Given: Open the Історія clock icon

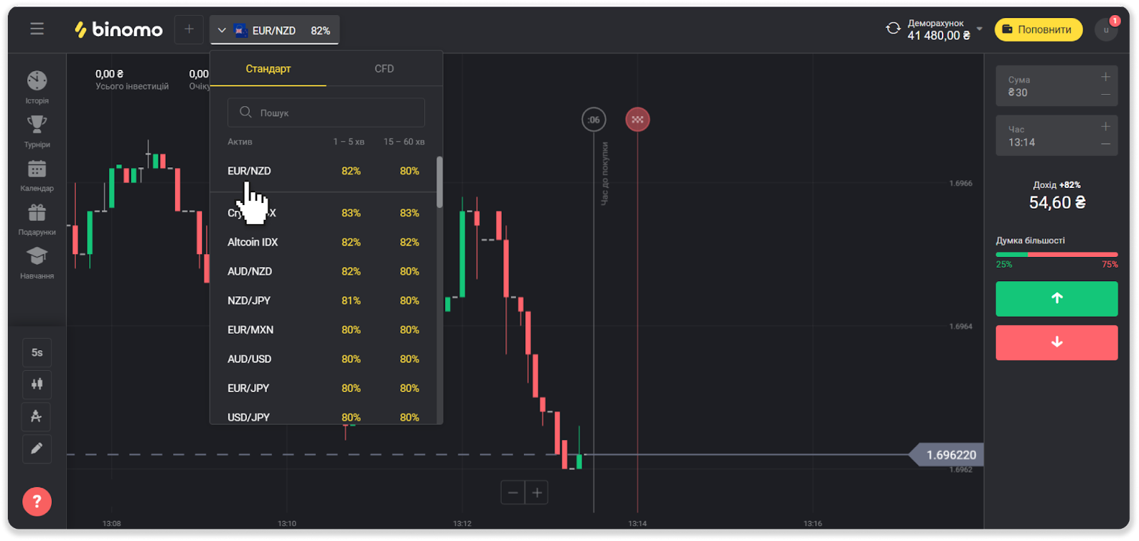Looking at the screenshot, I should (x=37, y=81).
